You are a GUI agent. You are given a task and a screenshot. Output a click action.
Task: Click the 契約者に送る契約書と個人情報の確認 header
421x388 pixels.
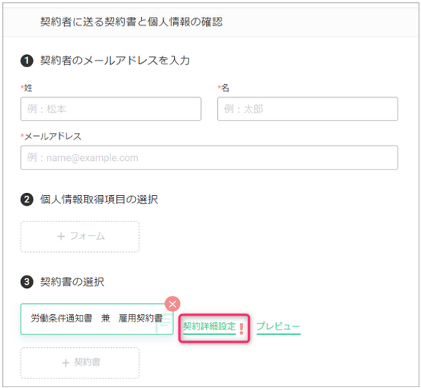point(132,22)
